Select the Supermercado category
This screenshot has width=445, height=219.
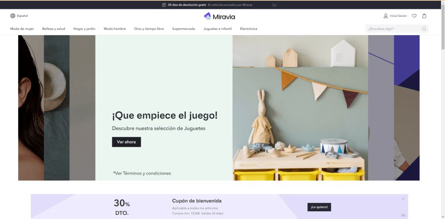pos(184,29)
